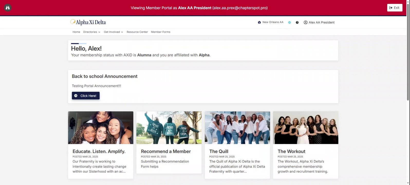Click the Educate. Listen. Amplify. title
Screen dimensions: 410x185
(99, 151)
